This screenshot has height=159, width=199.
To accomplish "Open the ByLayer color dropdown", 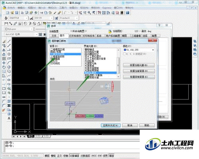I will click(x=31, y=29).
